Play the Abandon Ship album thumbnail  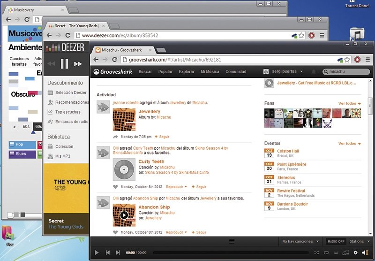124,215
